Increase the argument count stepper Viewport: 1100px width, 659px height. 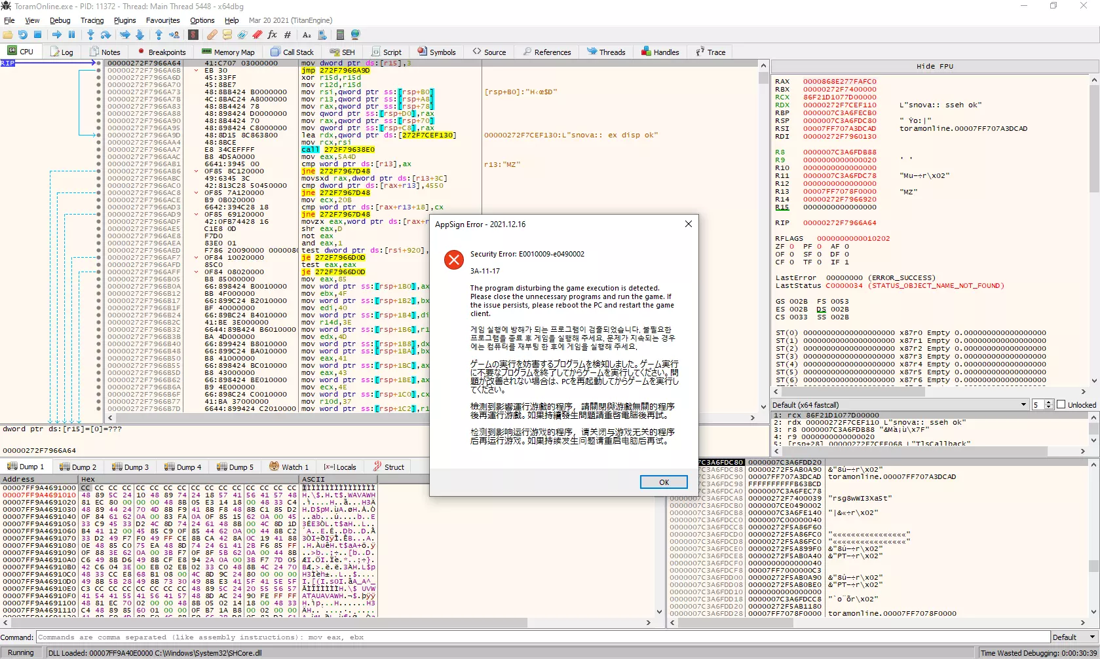pyautogui.click(x=1049, y=402)
